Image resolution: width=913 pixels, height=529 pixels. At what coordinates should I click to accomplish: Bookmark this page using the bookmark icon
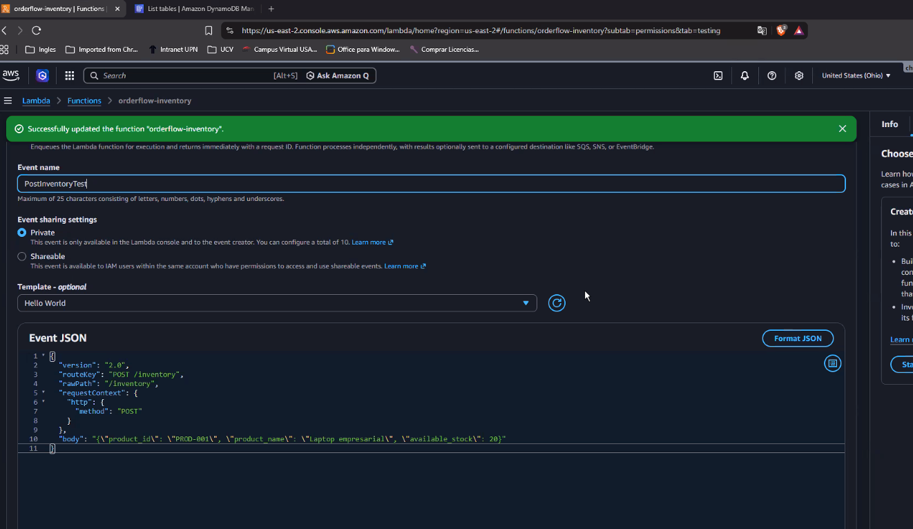click(209, 30)
